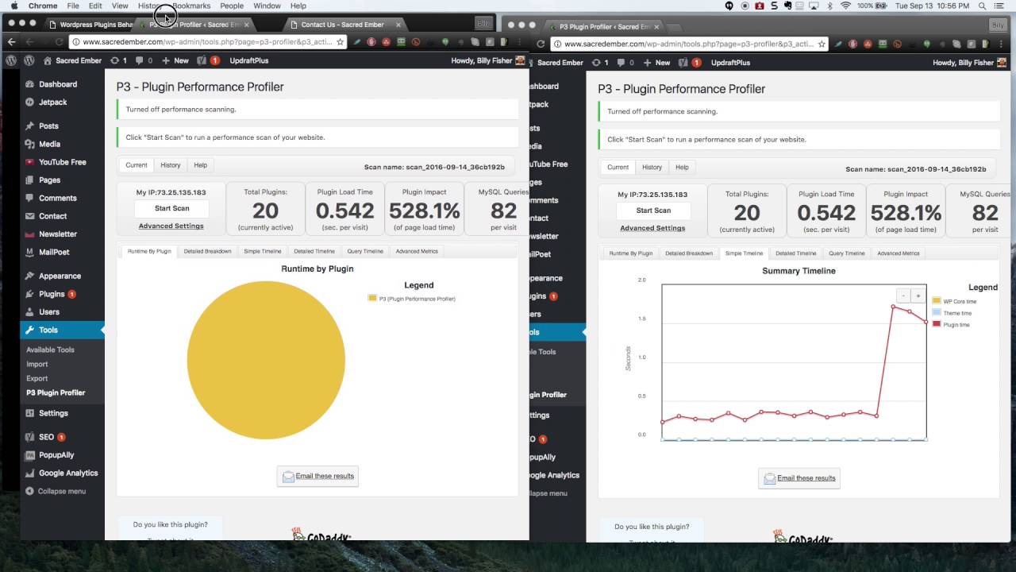Image resolution: width=1016 pixels, height=572 pixels.
Task: Open Media in left window sidebar
Action: [x=49, y=145]
